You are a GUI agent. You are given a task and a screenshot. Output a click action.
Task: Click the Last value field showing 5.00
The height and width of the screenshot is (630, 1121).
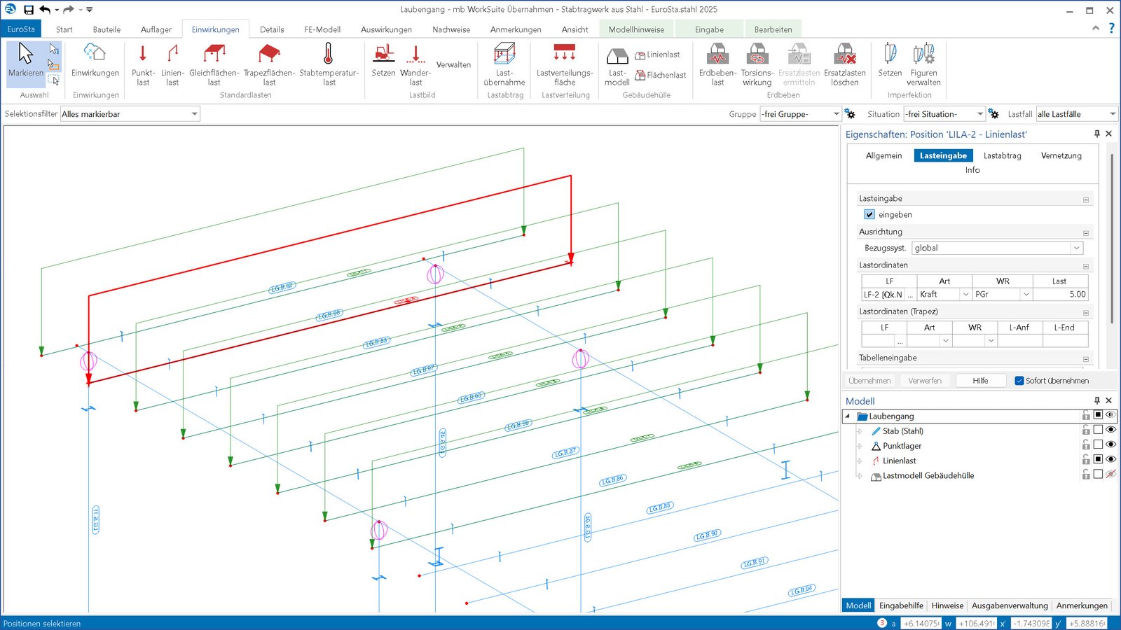pos(1061,295)
